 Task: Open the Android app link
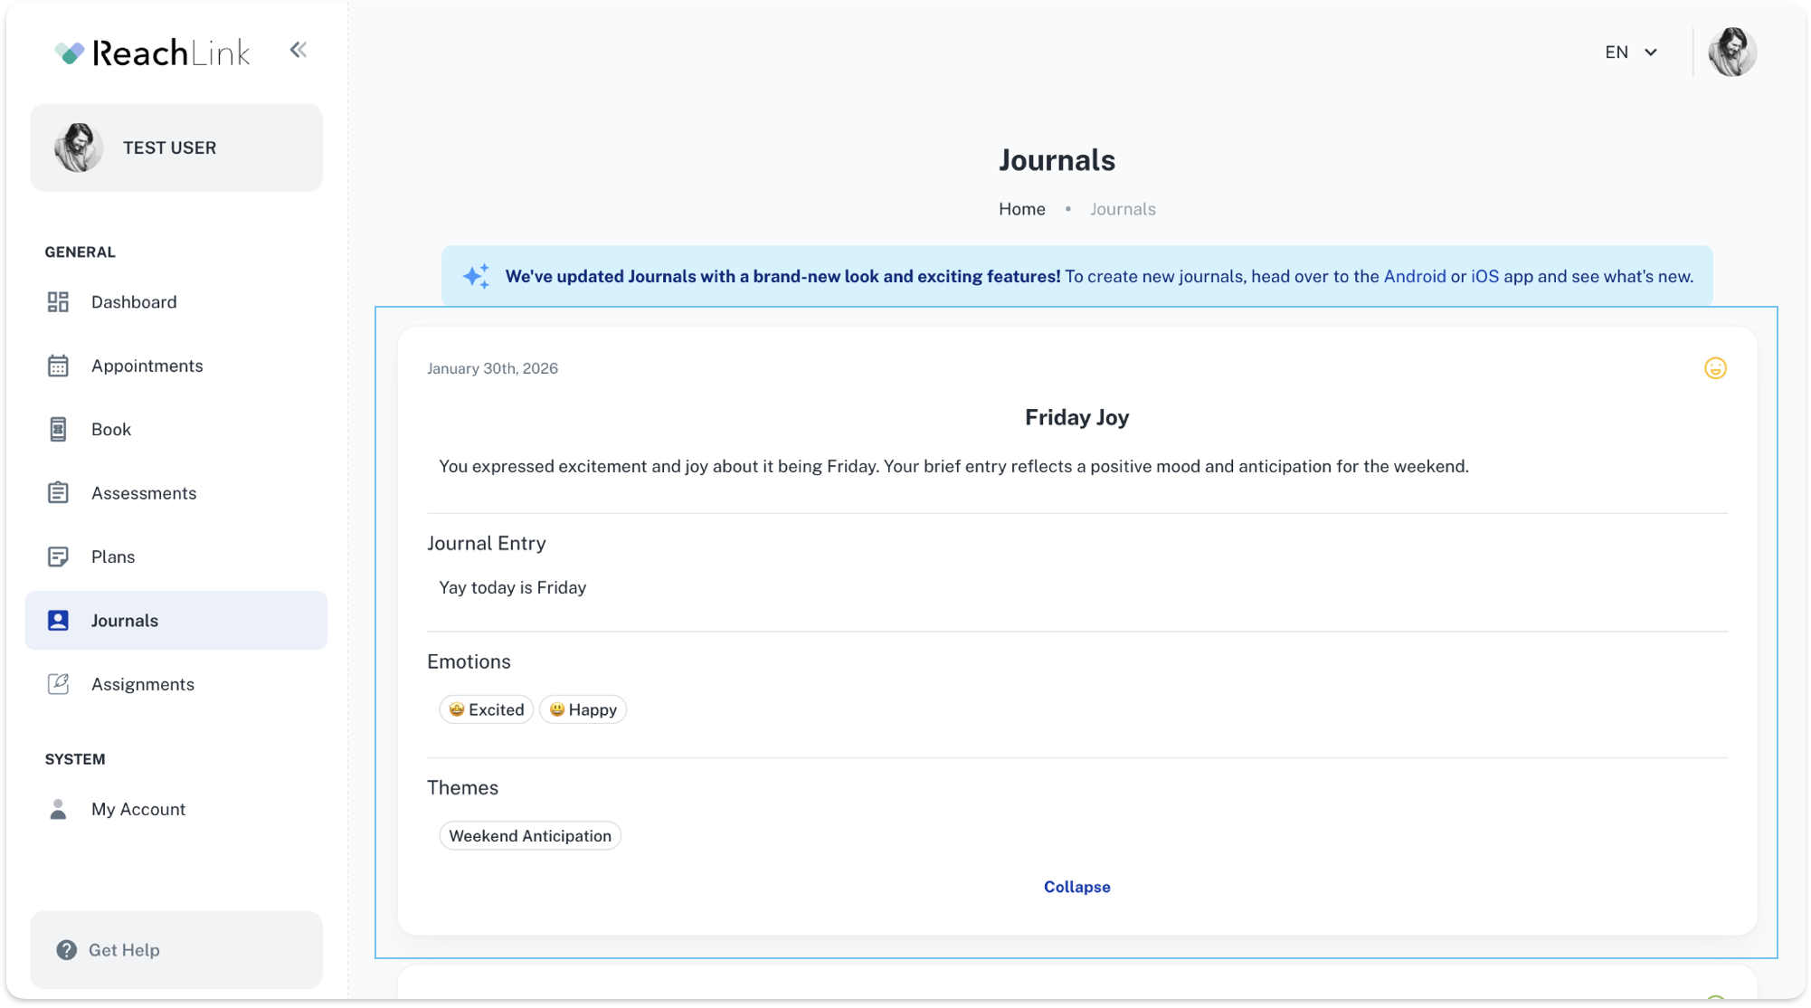tap(1414, 277)
